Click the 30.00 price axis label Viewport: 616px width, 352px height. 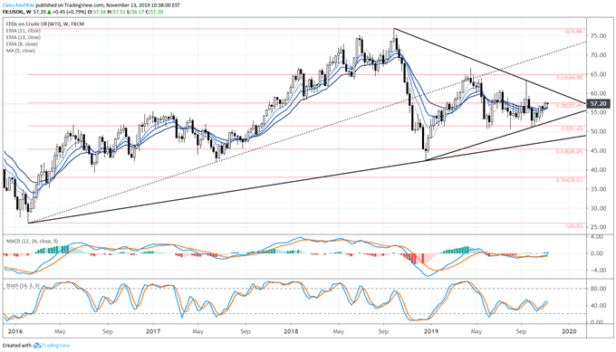598,208
